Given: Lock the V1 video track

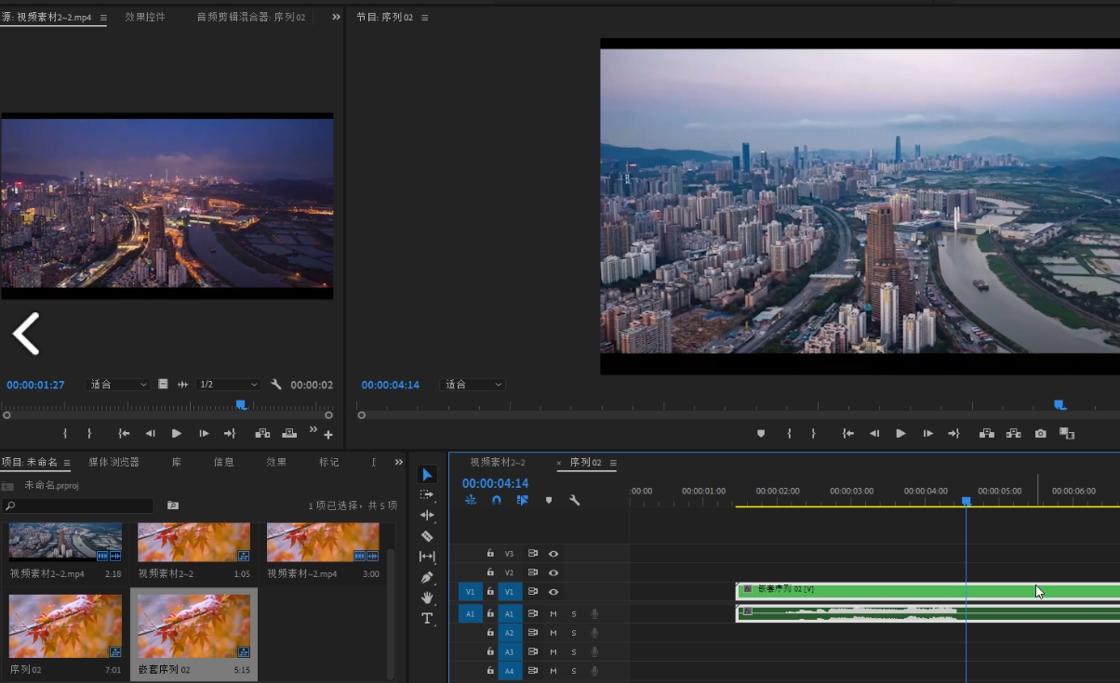Looking at the screenshot, I should 490,591.
